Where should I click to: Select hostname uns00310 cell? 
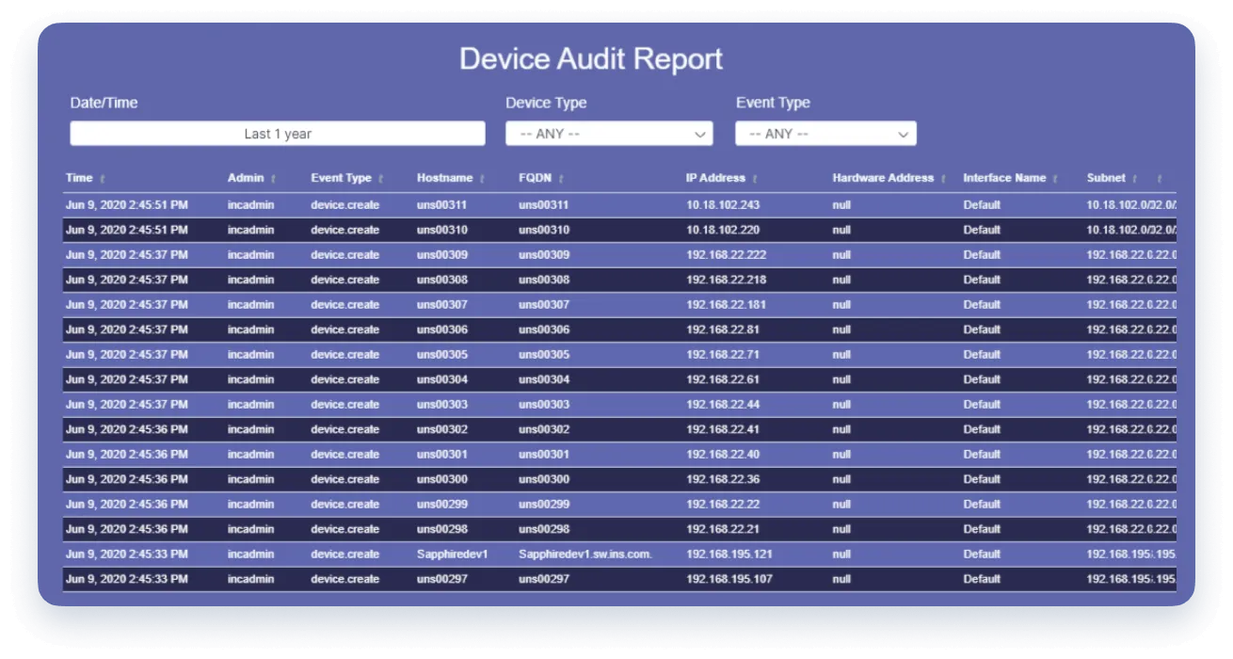(442, 230)
